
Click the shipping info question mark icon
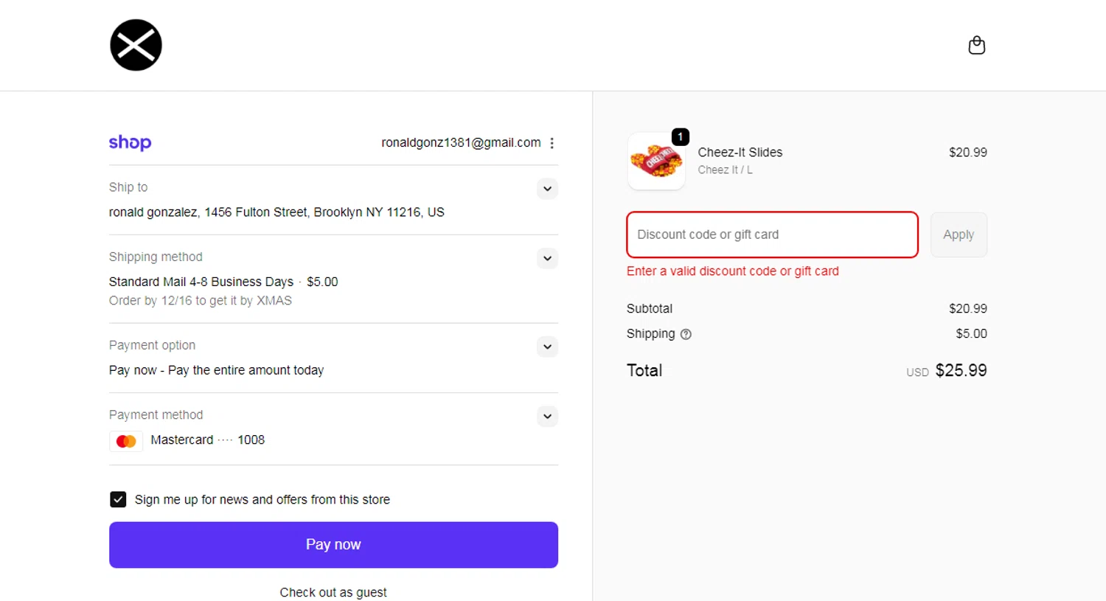click(686, 334)
